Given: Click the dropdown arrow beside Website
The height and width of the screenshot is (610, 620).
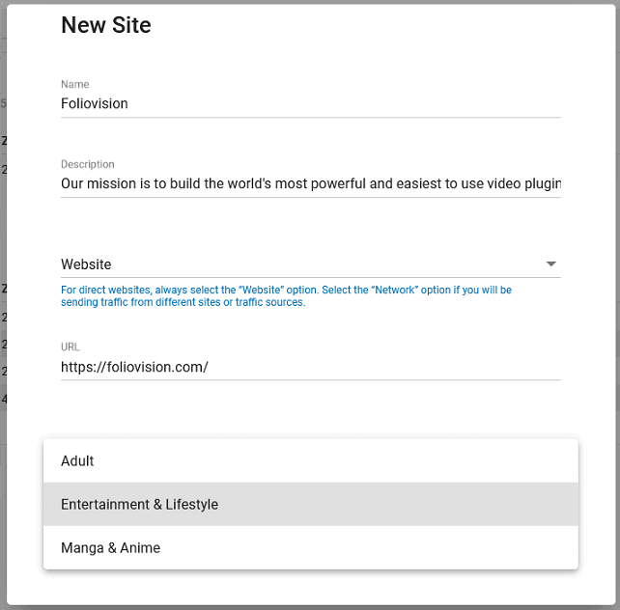Looking at the screenshot, I should [x=550, y=263].
